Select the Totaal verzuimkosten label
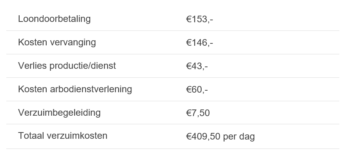 63,136
